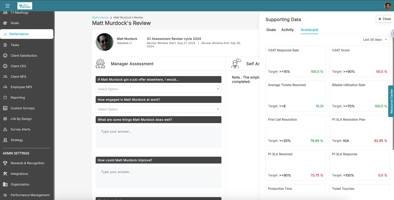Viewport: 394px width, 200px height.
Task: Click 'Q1 Assessment Review cycle 2024' text
Action: point(174,39)
